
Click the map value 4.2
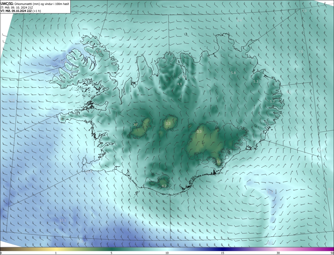[164, 186]
